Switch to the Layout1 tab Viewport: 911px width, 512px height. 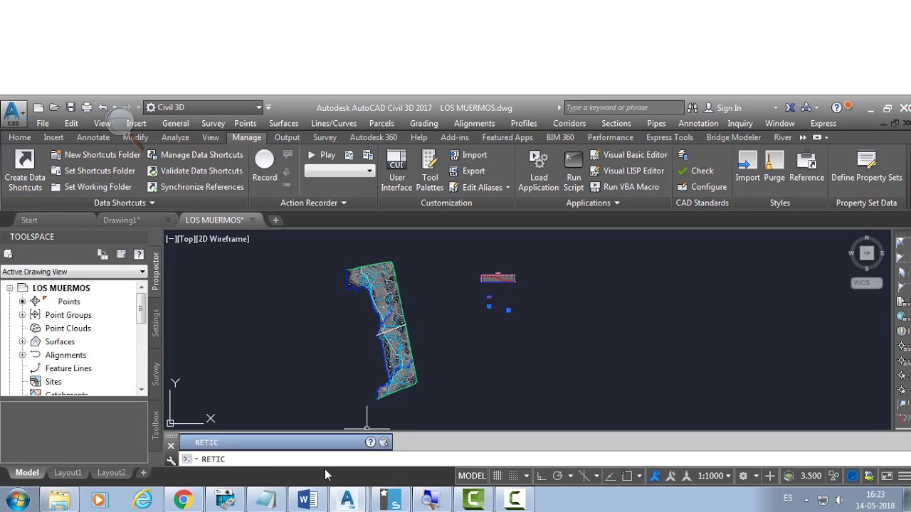click(x=68, y=473)
